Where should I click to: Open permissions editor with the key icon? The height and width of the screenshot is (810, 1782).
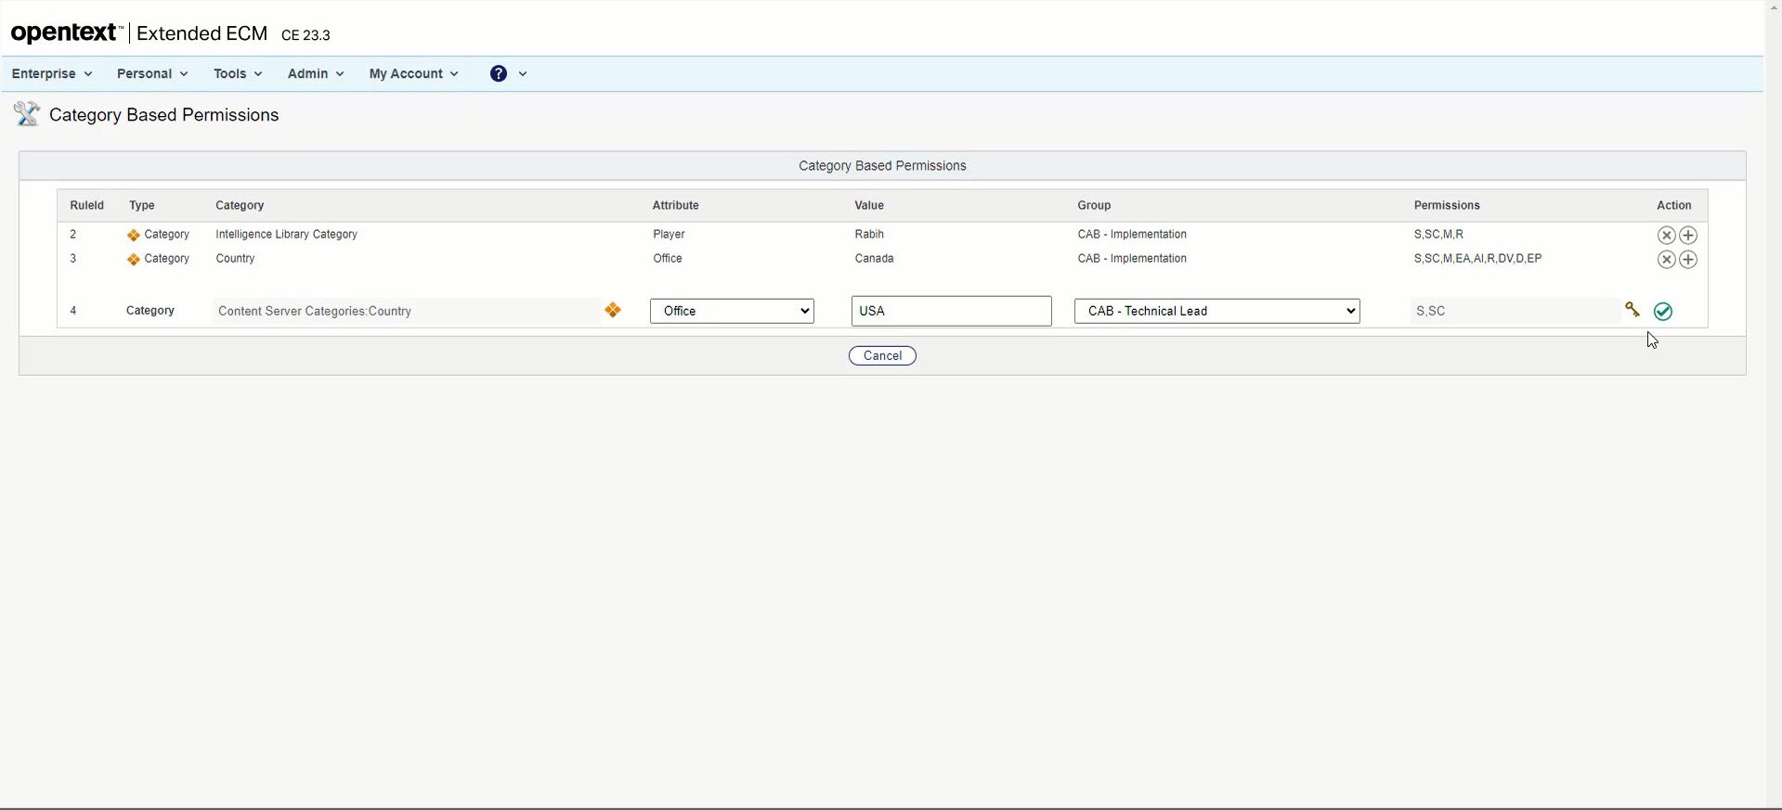(1632, 310)
